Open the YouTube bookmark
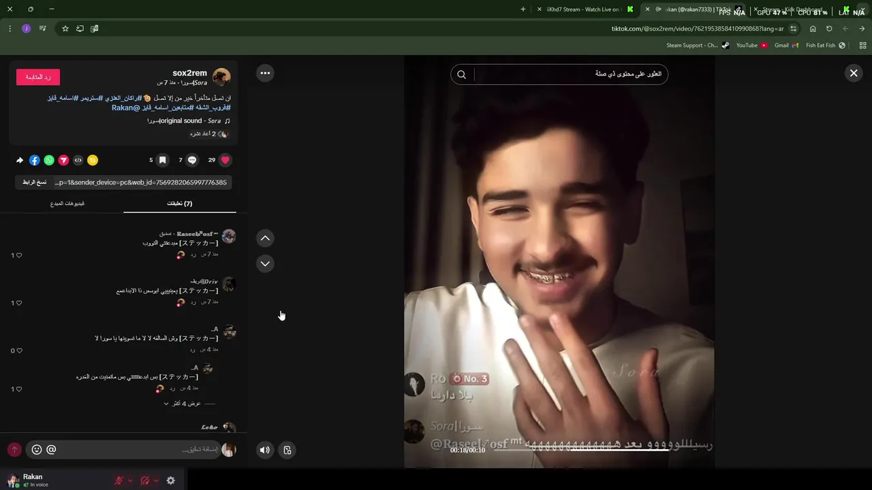 click(x=752, y=46)
